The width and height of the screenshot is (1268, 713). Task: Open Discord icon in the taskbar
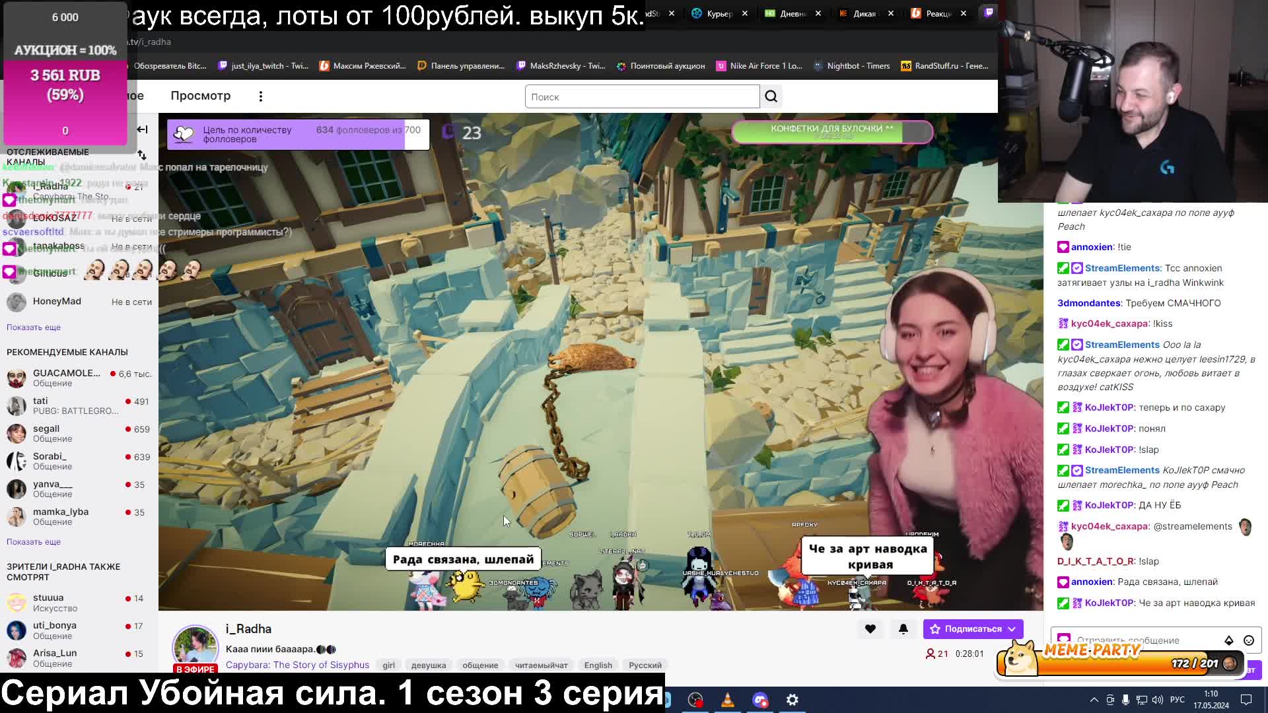click(760, 700)
